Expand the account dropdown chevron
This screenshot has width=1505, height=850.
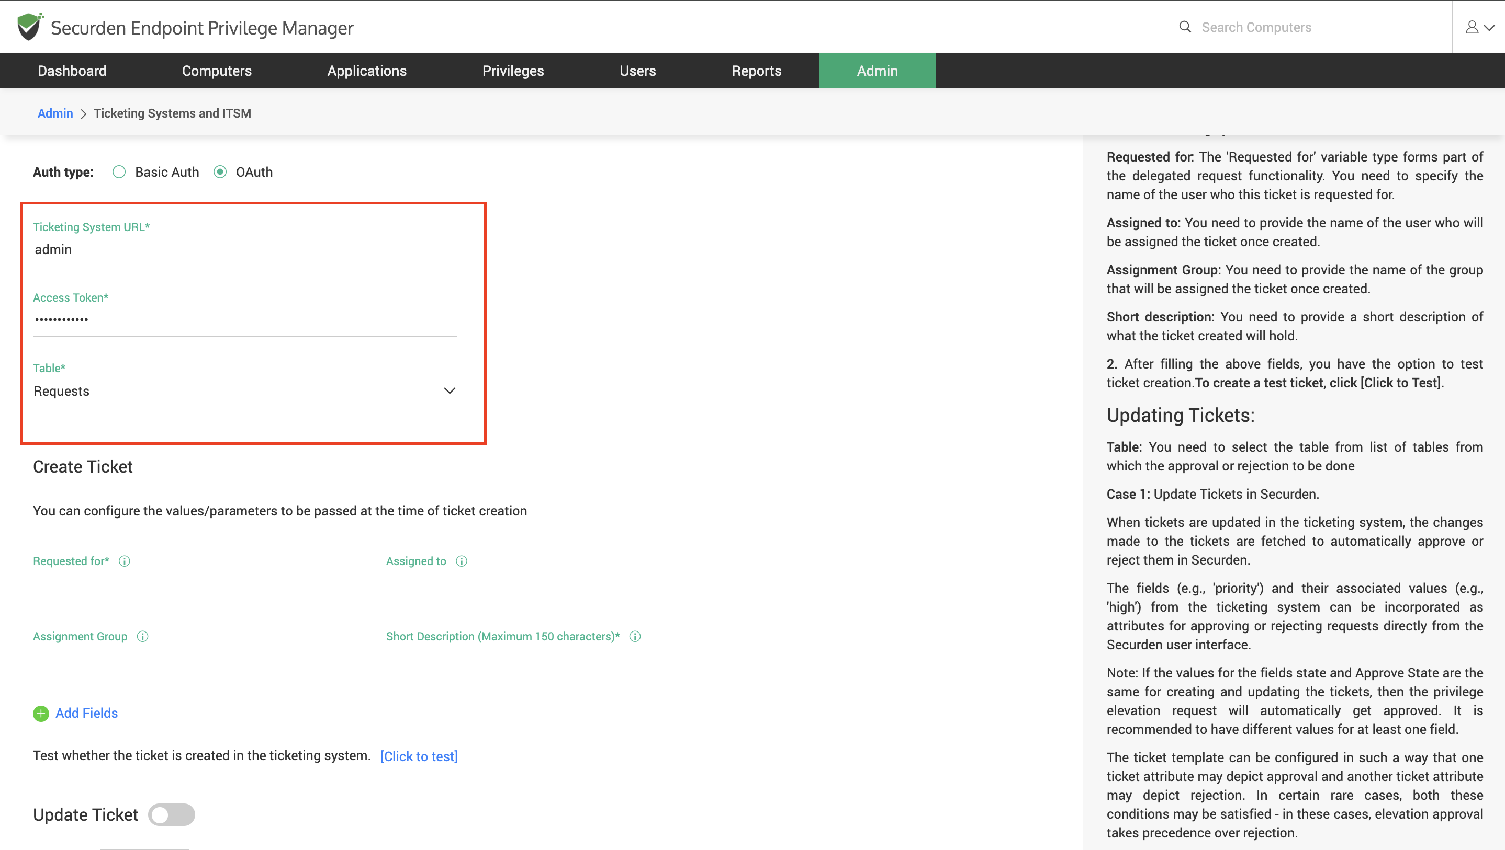[x=1489, y=27]
